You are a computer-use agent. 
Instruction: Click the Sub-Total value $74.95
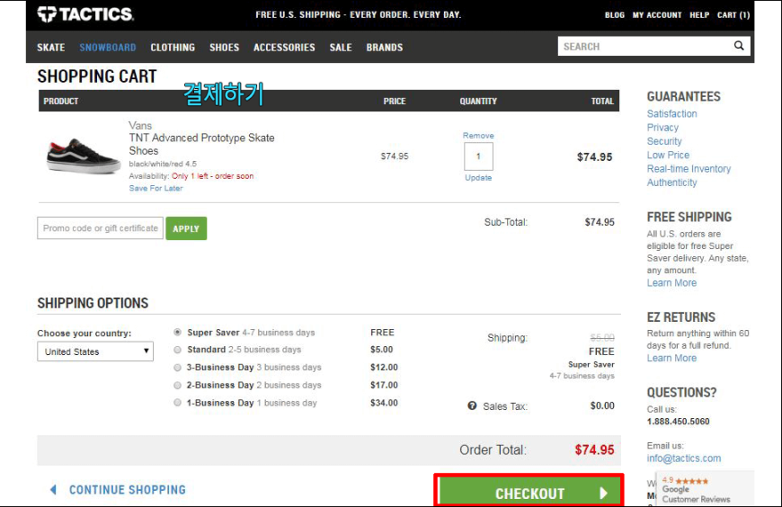click(600, 222)
